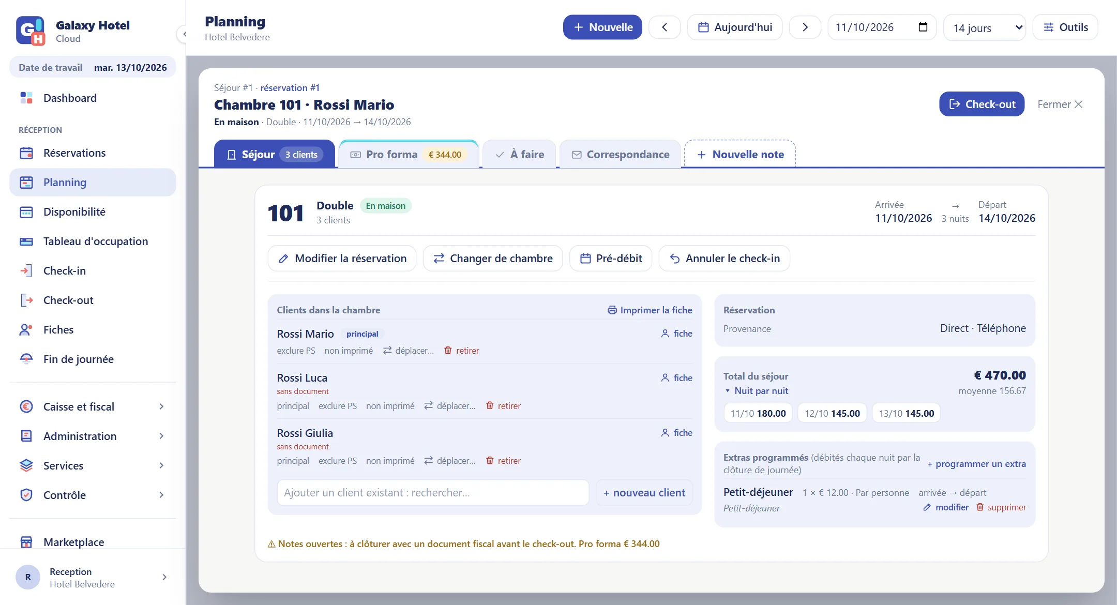This screenshot has width=1117, height=605.
Task: Click Modifier la réservation
Action: pos(342,259)
